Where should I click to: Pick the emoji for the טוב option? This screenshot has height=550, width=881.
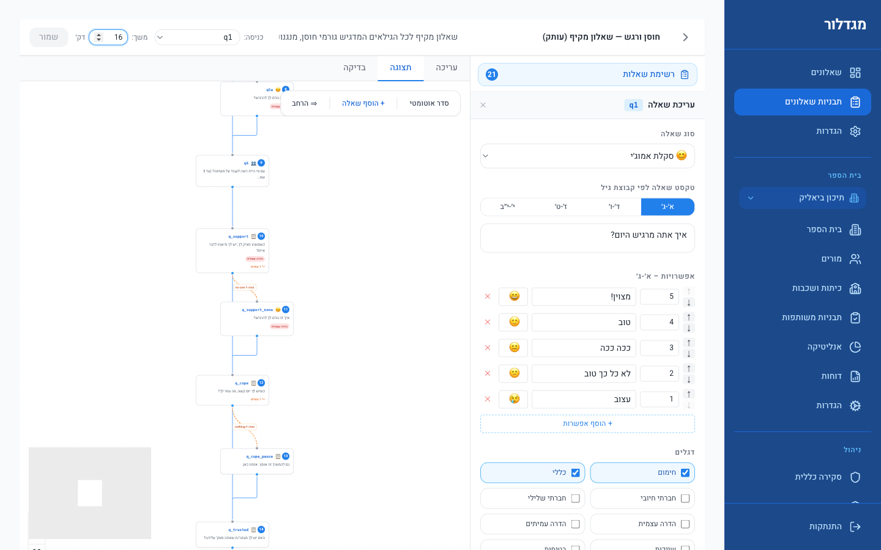[x=515, y=322]
